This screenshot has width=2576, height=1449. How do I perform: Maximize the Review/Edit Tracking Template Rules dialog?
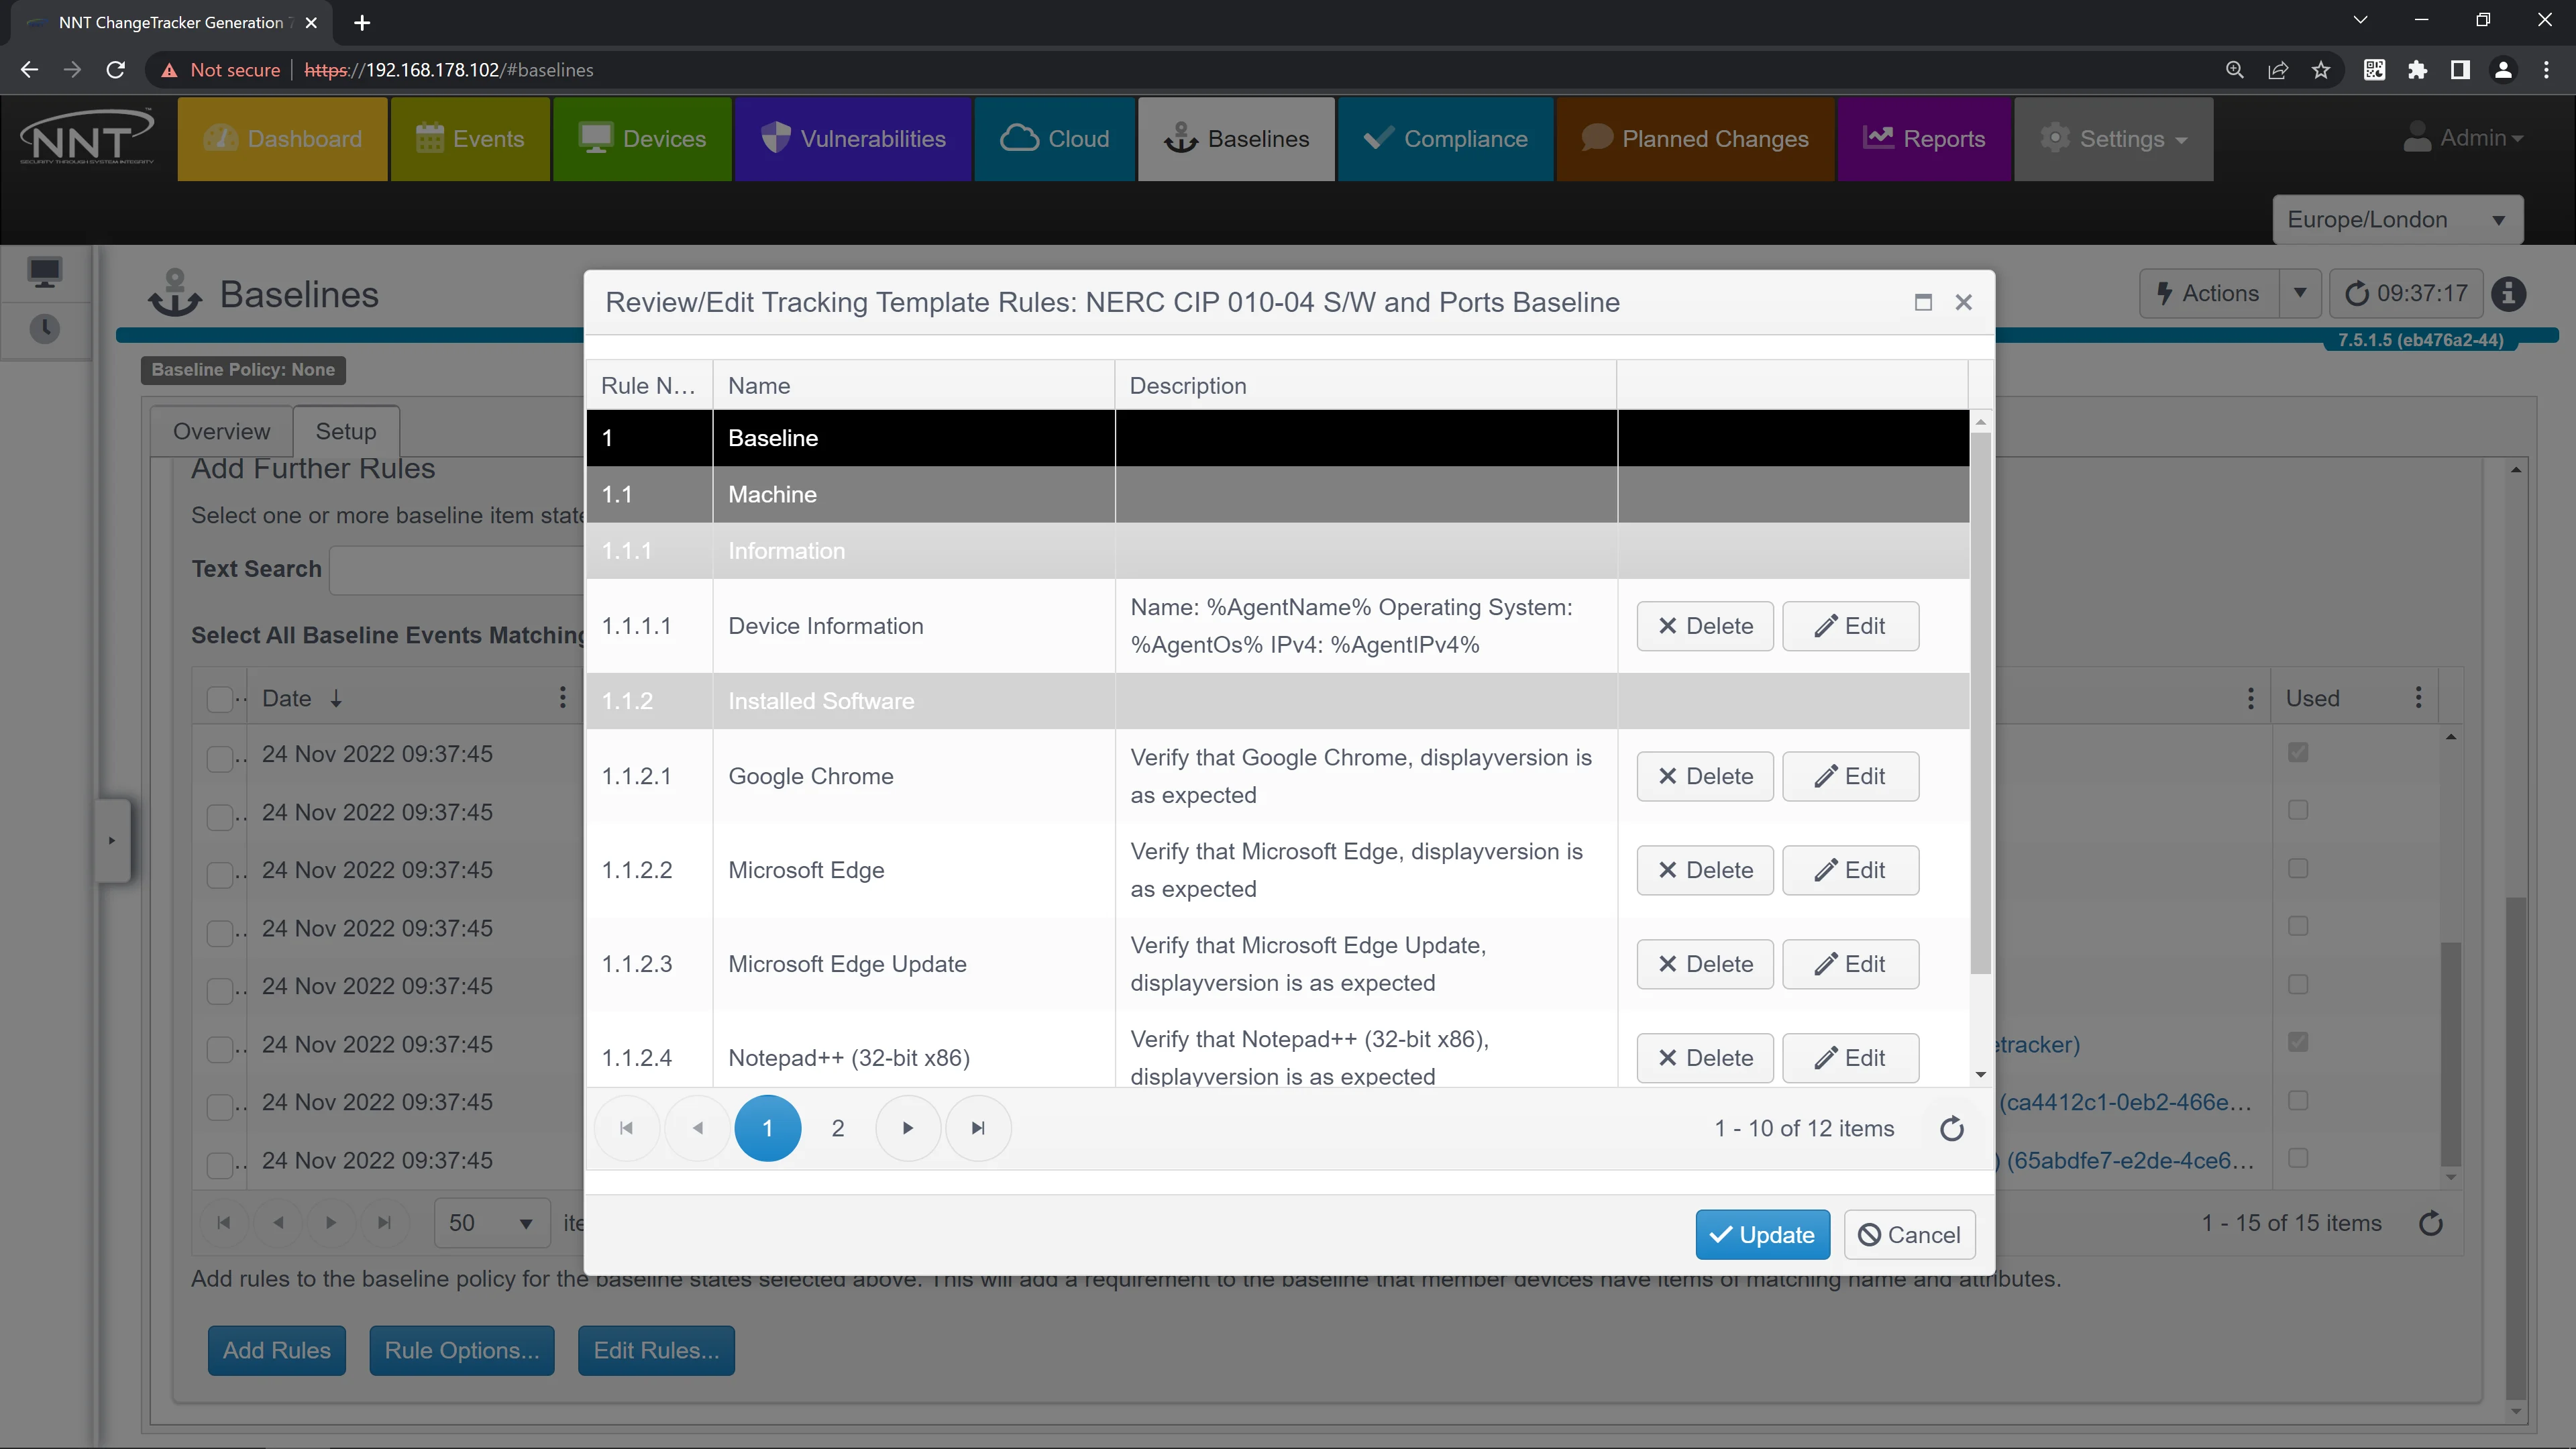coord(1922,302)
